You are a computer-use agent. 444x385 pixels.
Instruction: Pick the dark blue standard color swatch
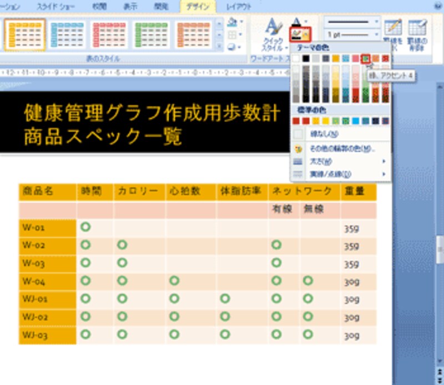click(376, 121)
